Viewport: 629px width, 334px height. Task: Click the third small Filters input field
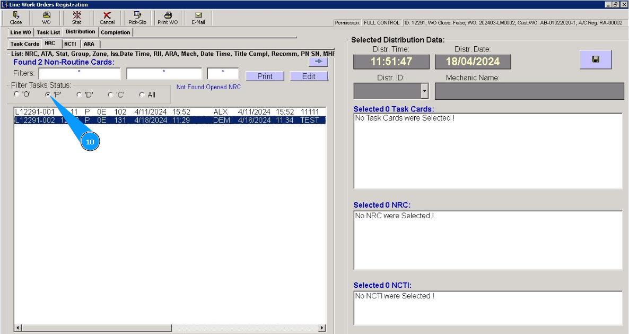[x=223, y=73]
